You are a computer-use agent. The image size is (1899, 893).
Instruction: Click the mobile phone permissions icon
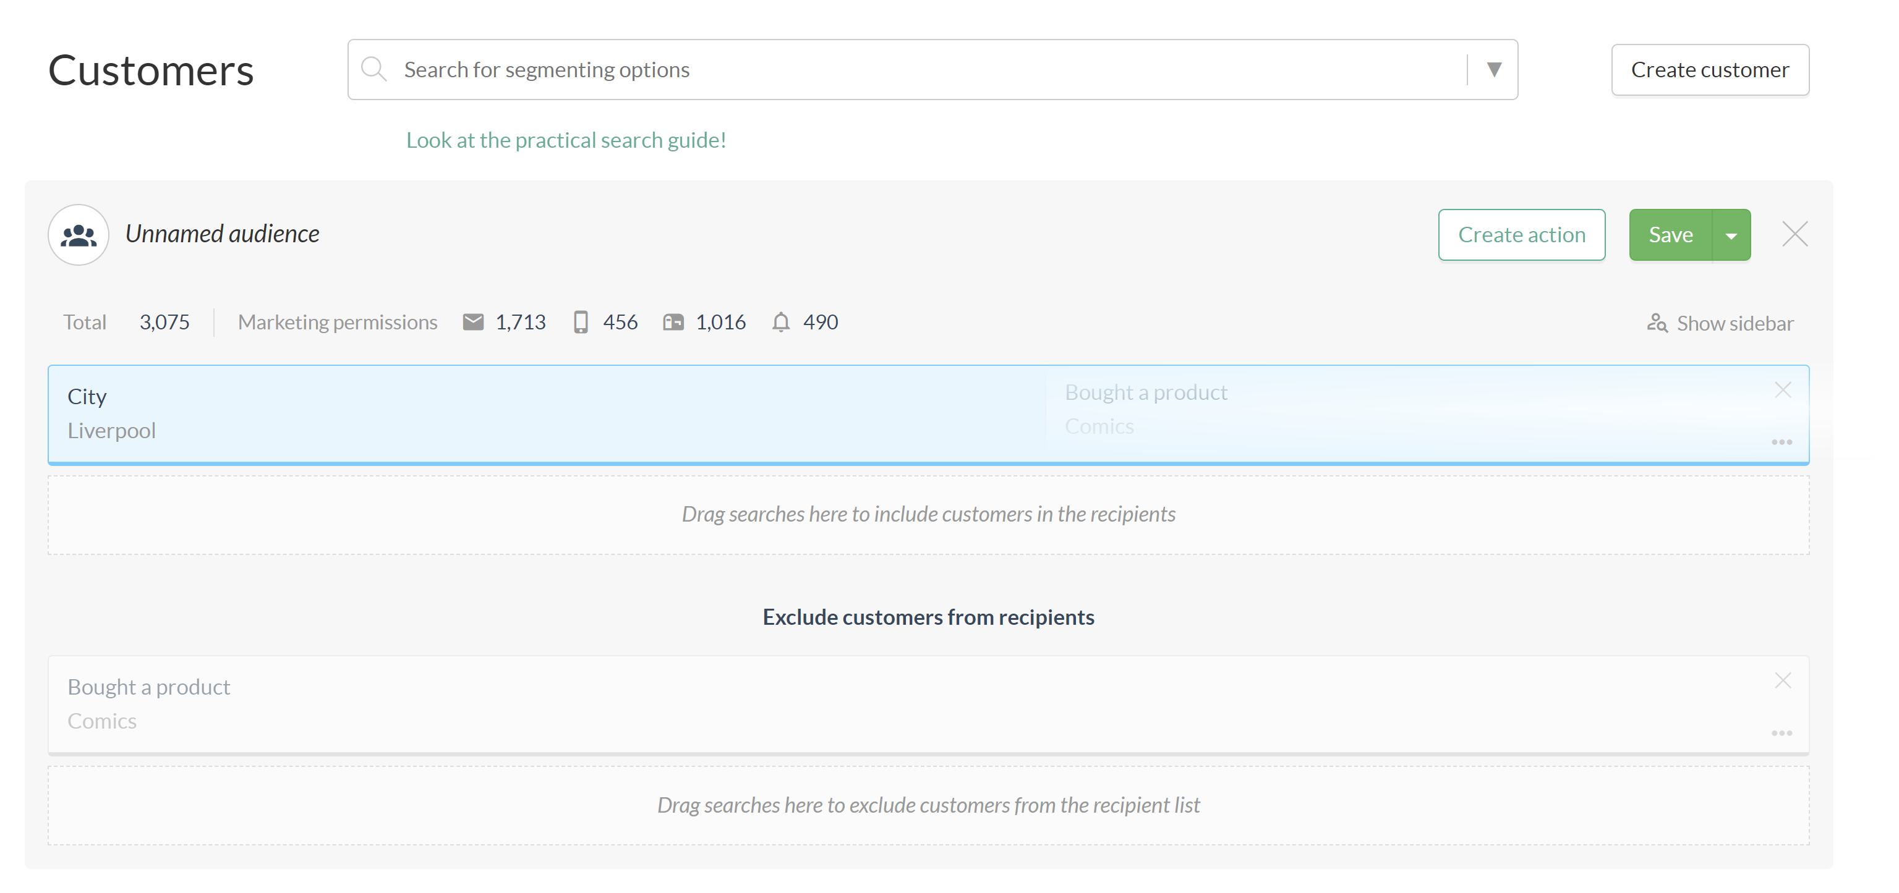(580, 322)
